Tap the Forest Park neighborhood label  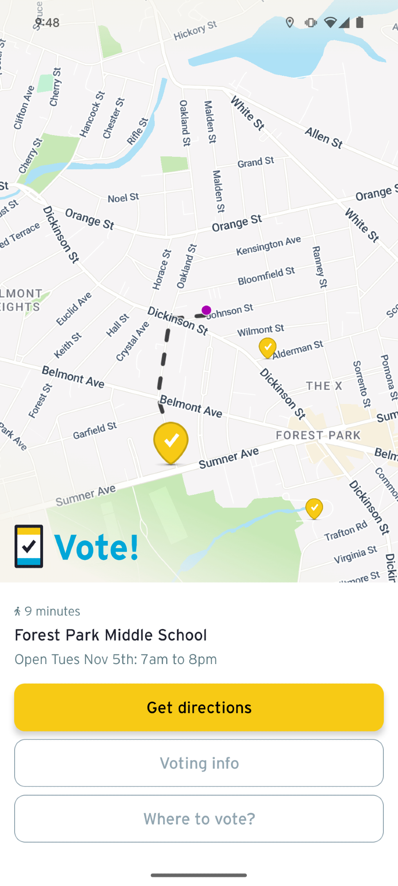coord(318,435)
